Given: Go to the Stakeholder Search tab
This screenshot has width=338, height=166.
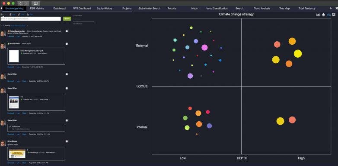Looking at the screenshot, I should [x=150, y=8].
